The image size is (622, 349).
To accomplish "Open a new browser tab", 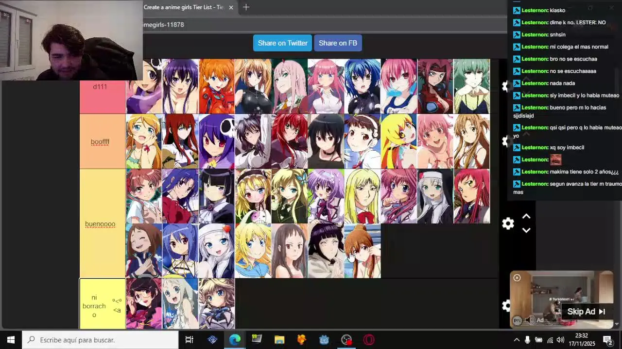I will click(x=246, y=7).
